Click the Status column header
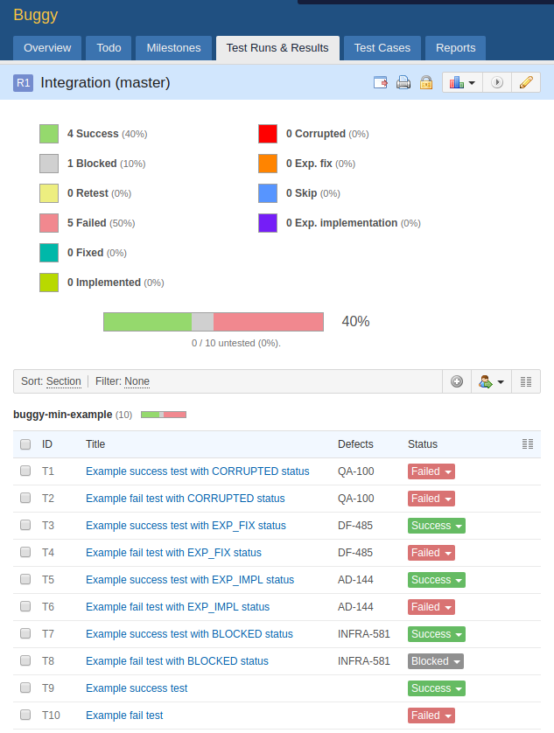 [423, 444]
